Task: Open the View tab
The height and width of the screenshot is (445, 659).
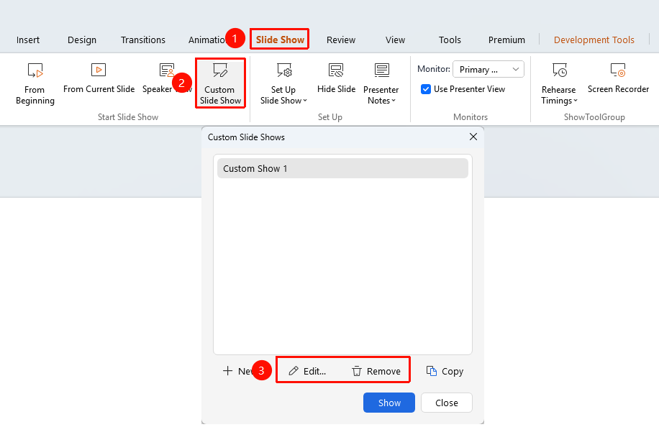Action: pos(395,40)
